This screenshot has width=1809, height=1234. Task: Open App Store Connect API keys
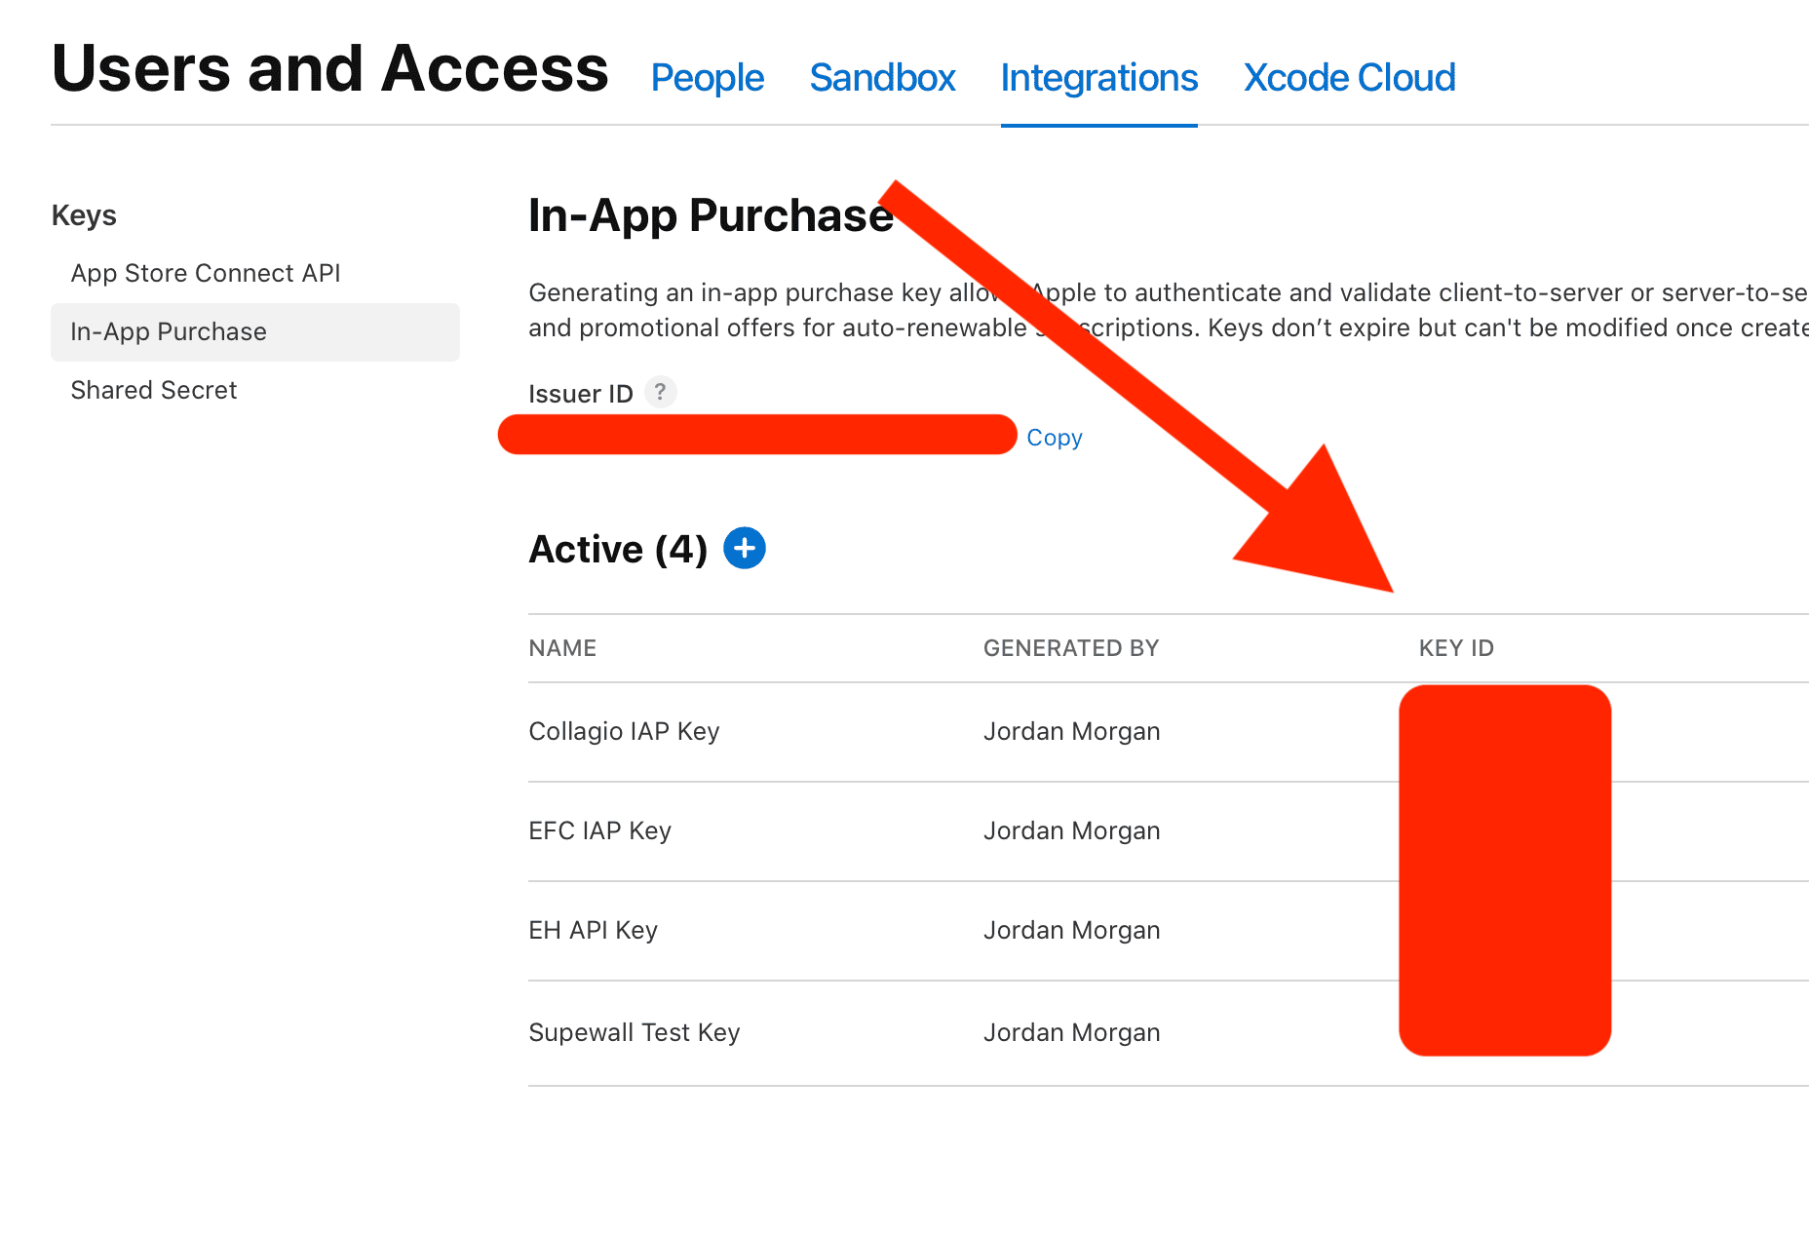pos(206,273)
